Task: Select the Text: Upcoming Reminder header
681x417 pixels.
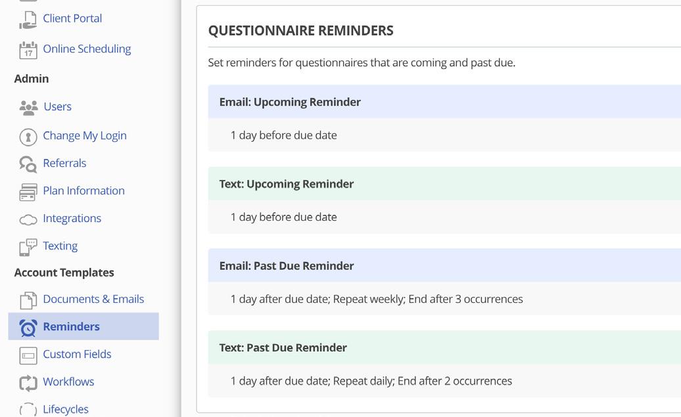Action: tap(287, 184)
